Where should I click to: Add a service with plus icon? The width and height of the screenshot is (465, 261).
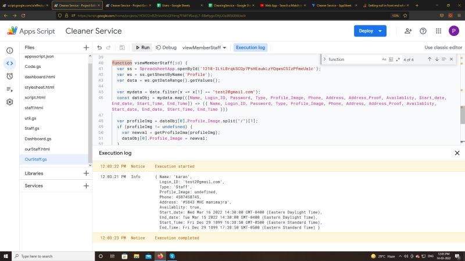click(86, 186)
